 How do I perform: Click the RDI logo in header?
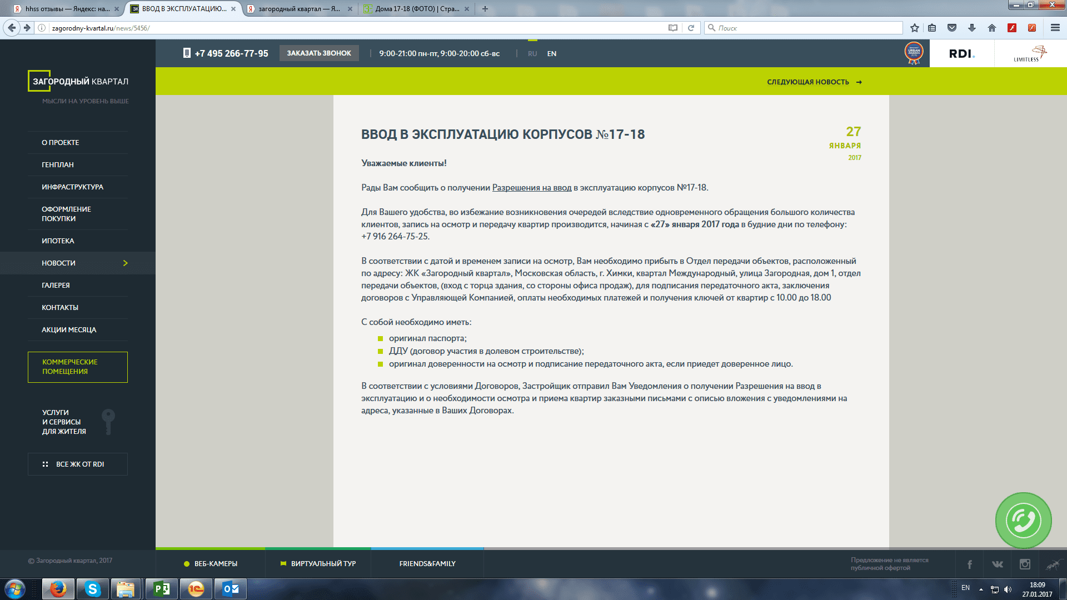pyautogui.click(x=962, y=54)
